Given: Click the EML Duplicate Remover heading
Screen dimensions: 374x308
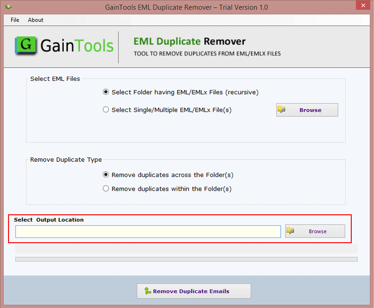Looking at the screenshot, I should click(189, 41).
